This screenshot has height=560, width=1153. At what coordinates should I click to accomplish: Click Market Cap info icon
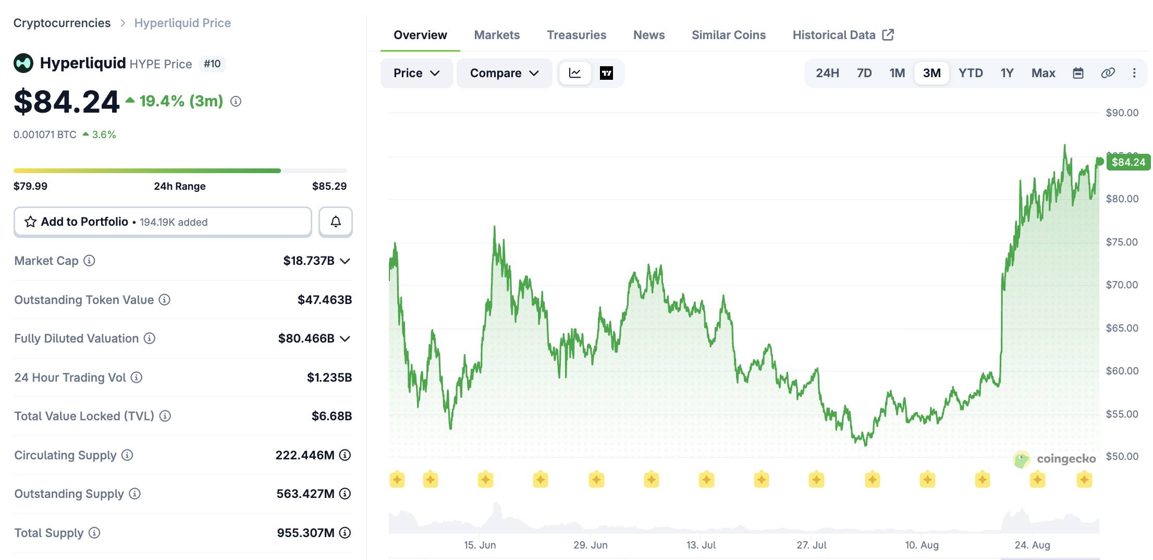coord(90,260)
